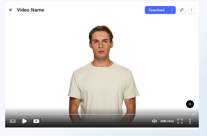
Task: Expand the Download options chevron
Action: [x=172, y=10]
